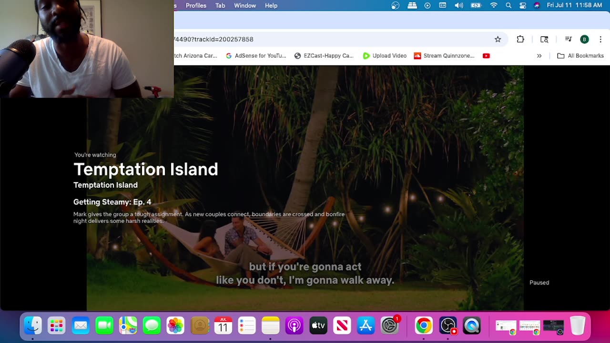610x343 pixels.
Task: Click the date and time clock
Action: coord(574,6)
